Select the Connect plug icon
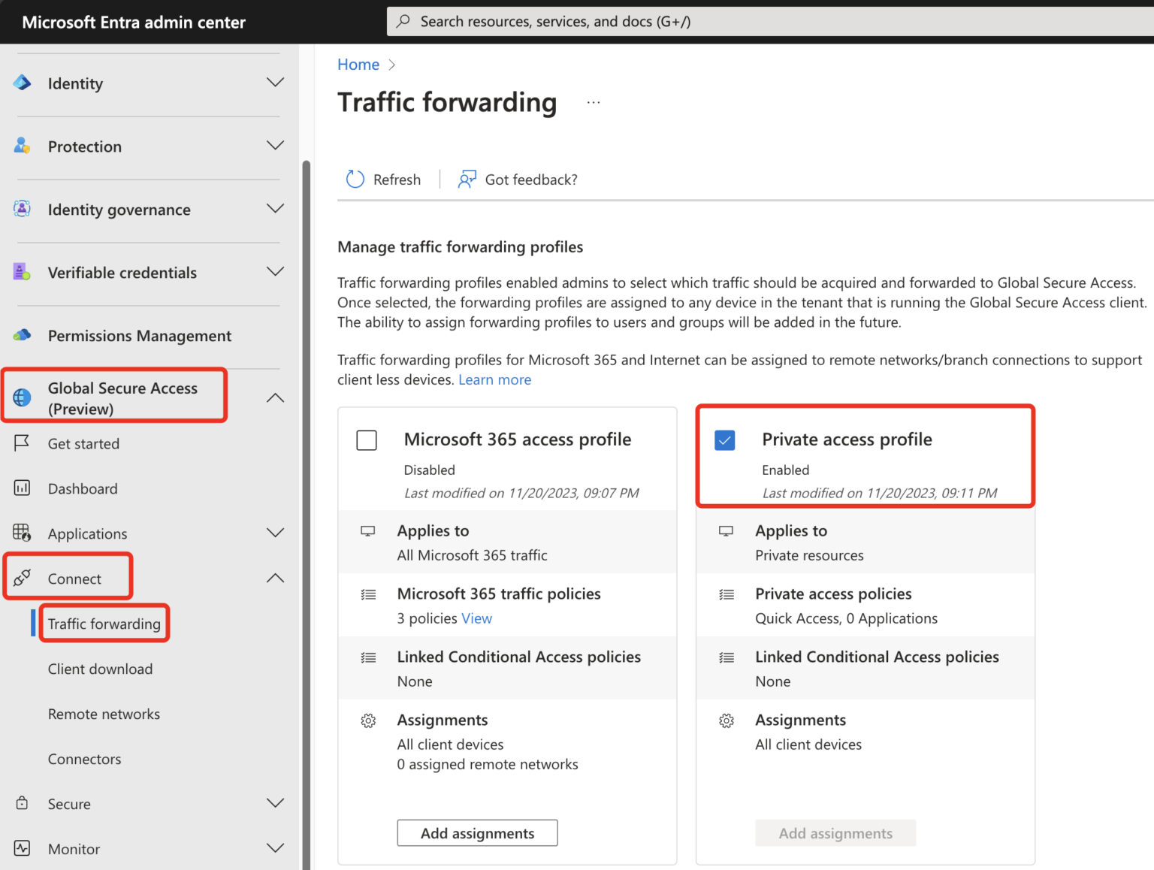The width and height of the screenshot is (1154, 870). 23,578
